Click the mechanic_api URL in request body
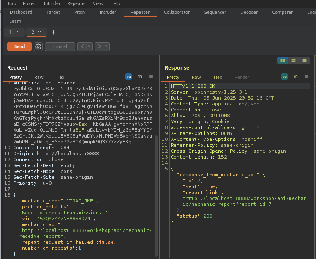This screenshot has width=316, height=259. 85,233
